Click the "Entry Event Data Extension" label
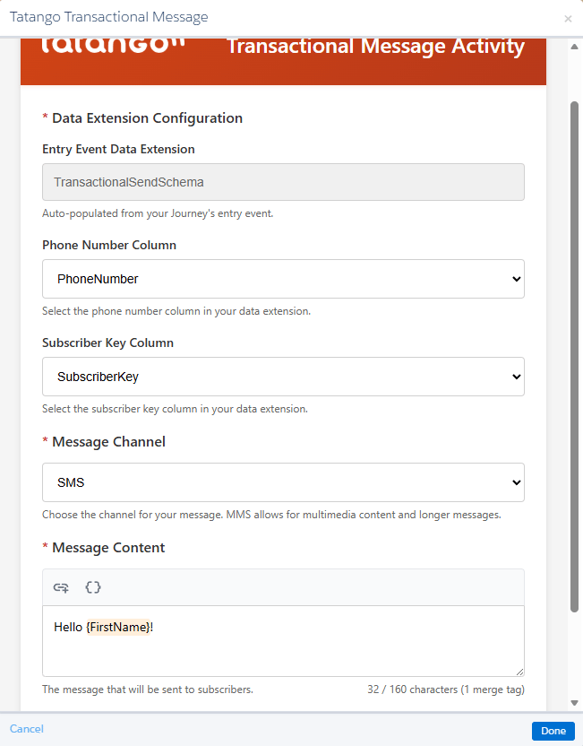The height and width of the screenshot is (746, 583). (118, 149)
